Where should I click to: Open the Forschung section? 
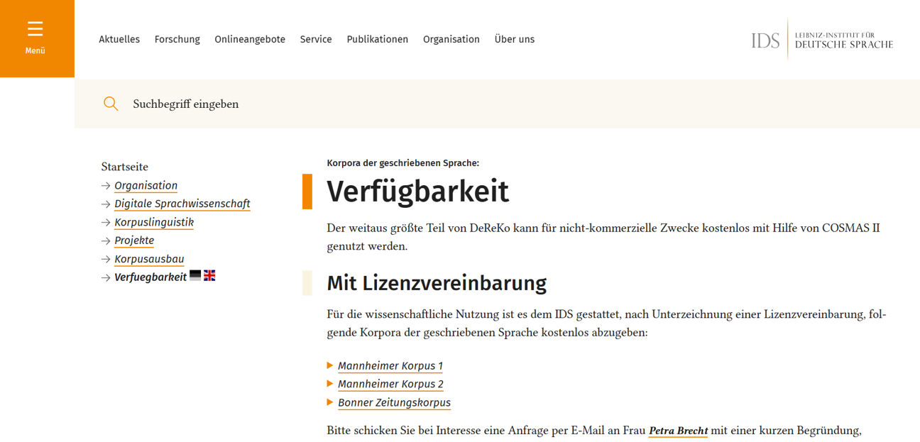click(x=177, y=39)
